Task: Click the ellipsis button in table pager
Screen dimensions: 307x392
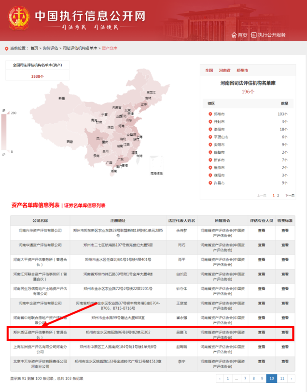Action: 237,378
